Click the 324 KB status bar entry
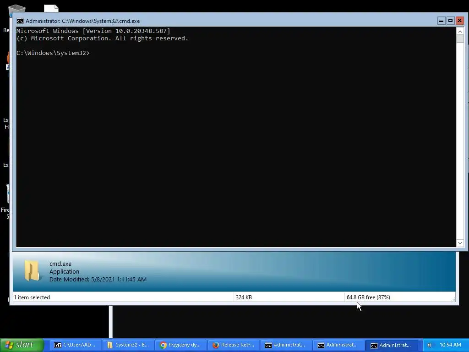 click(x=244, y=297)
